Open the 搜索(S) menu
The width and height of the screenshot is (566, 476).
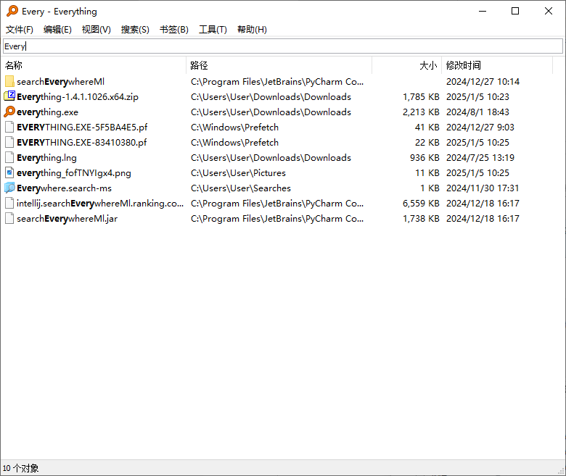point(135,30)
